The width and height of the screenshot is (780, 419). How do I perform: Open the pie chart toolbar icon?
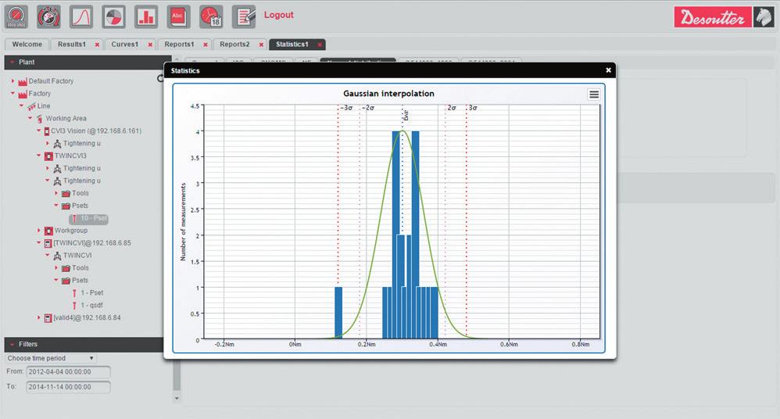113,17
